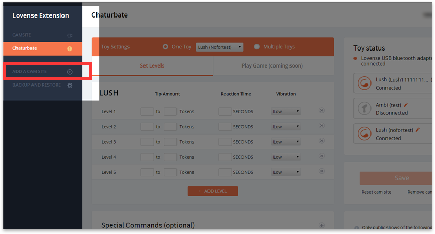435x234 pixels.
Task: Select the public shows radio option
Action: click(357, 228)
